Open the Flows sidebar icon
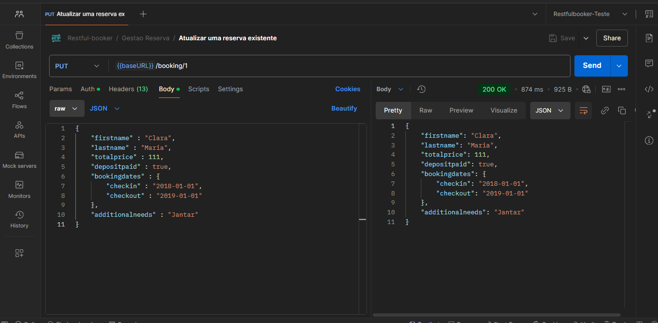The width and height of the screenshot is (658, 323). tap(19, 99)
